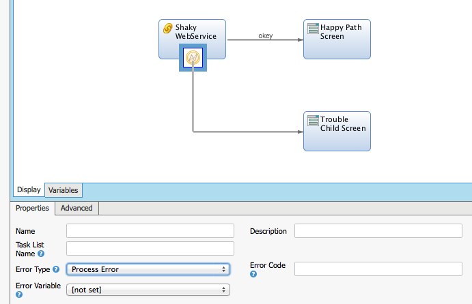The image size is (472, 304).
Task: Open help icon below Error Variable
Action: pyautogui.click(x=19, y=294)
